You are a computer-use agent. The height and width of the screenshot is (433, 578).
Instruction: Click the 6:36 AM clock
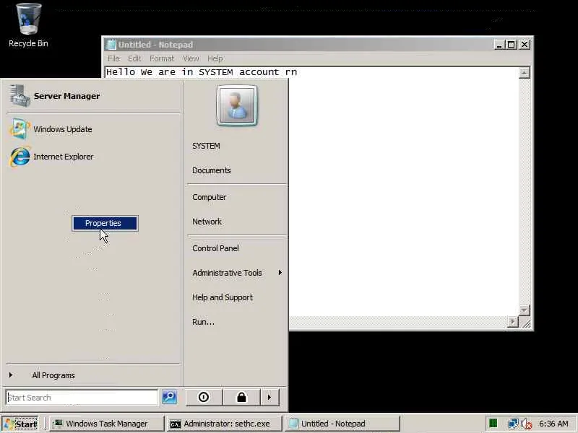click(x=553, y=424)
